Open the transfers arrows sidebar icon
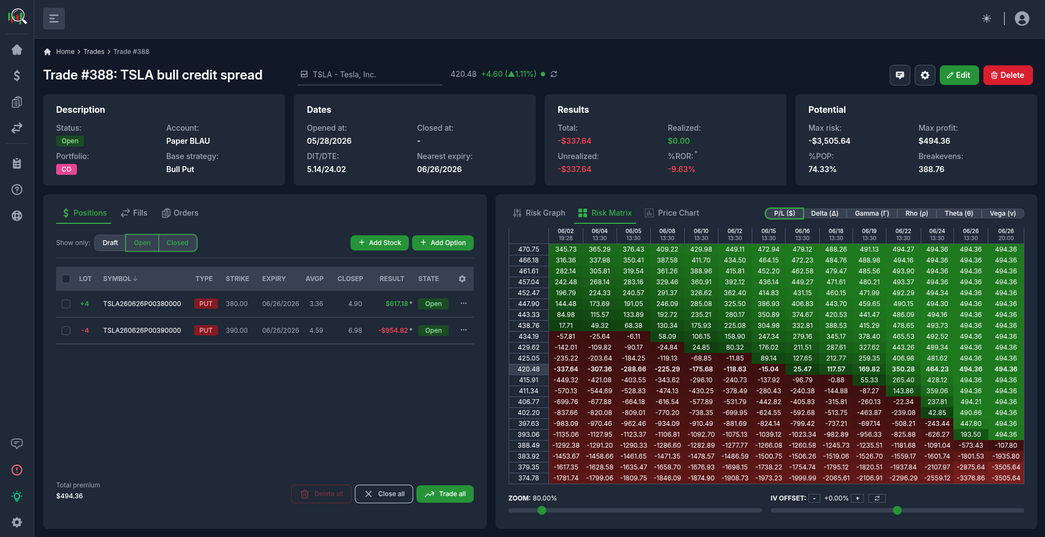Viewport: 1045px width, 537px height. coord(17,128)
